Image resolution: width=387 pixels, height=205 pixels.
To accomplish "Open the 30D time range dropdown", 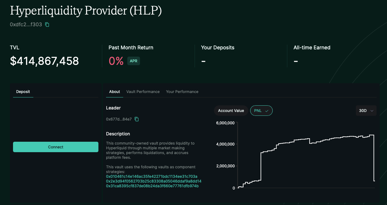I will point(366,110).
